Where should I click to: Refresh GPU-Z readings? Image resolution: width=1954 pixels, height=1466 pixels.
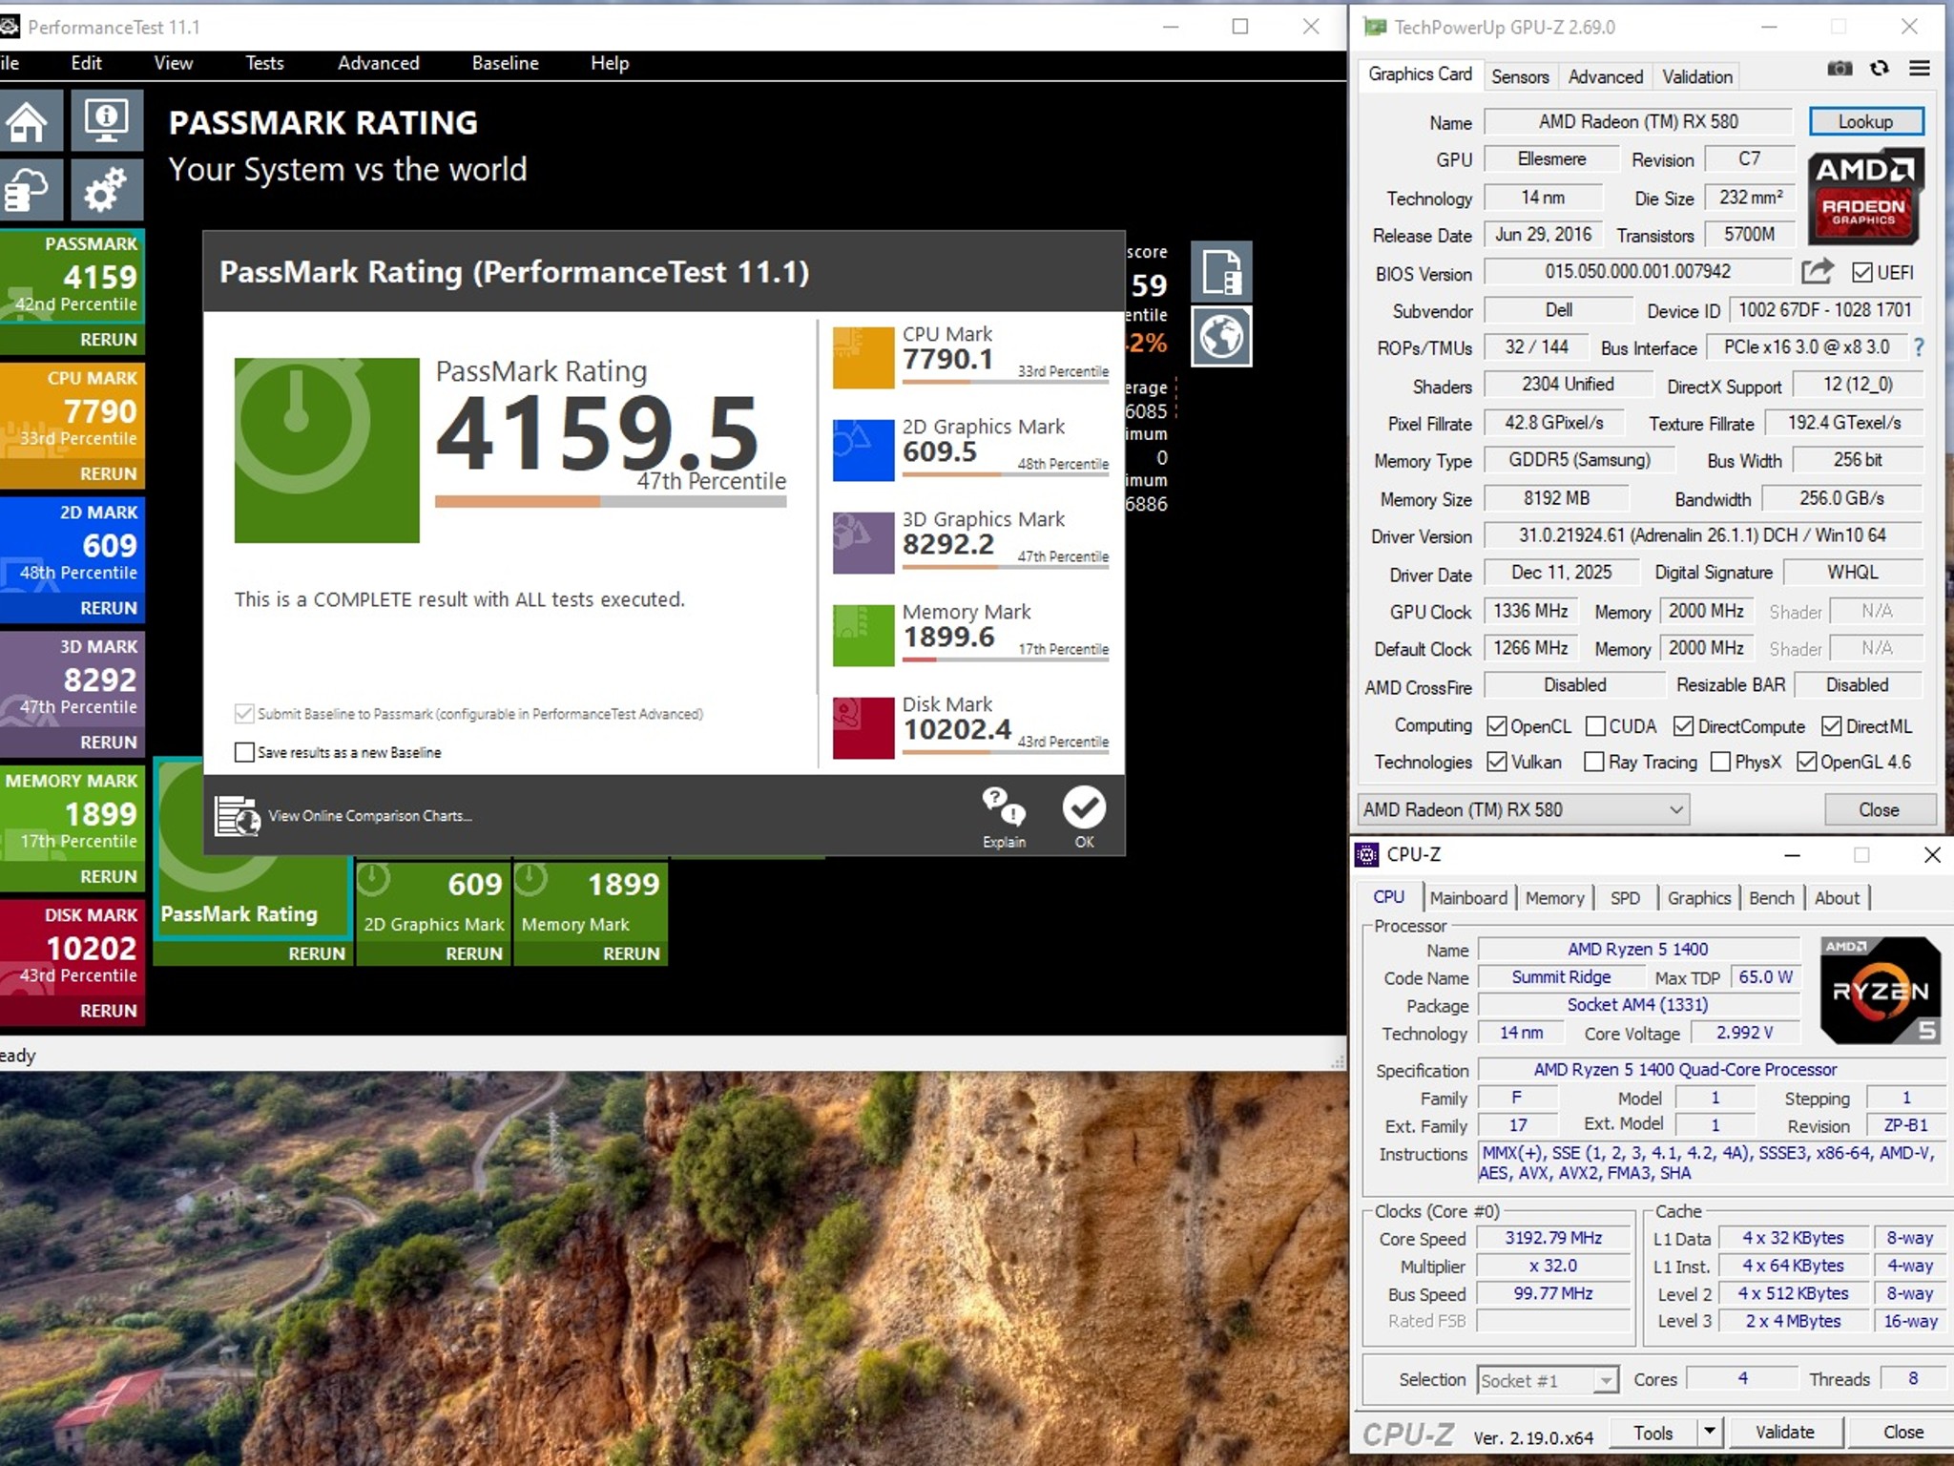pos(1880,68)
